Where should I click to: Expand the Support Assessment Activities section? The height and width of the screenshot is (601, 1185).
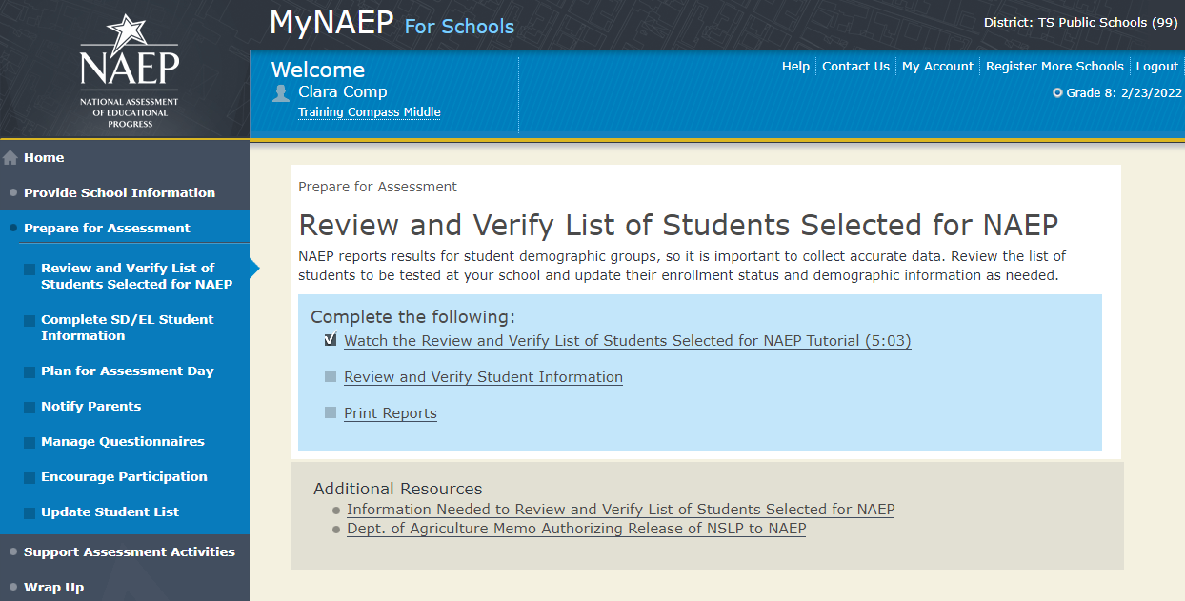[129, 551]
